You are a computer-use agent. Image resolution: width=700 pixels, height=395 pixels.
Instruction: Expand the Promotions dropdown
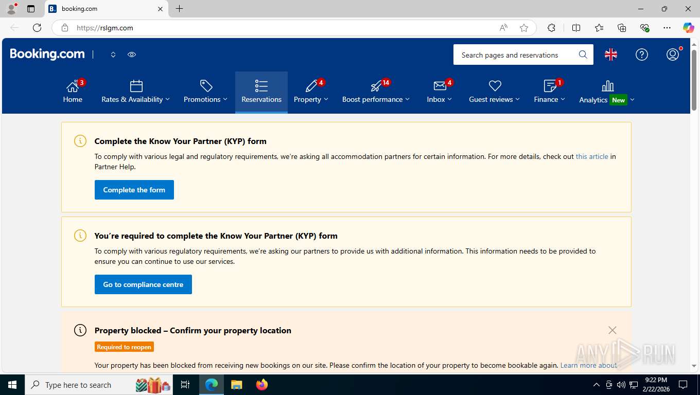[205, 92]
